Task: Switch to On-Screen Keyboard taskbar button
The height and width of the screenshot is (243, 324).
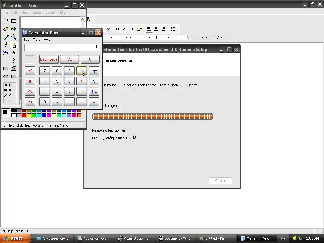Action: pos(53,239)
